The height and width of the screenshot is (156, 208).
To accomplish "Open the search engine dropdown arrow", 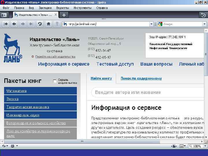I will point(205,24).
